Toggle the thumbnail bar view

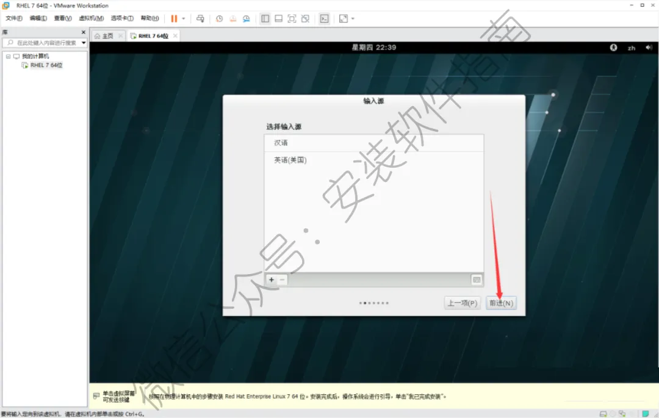tap(279, 18)
